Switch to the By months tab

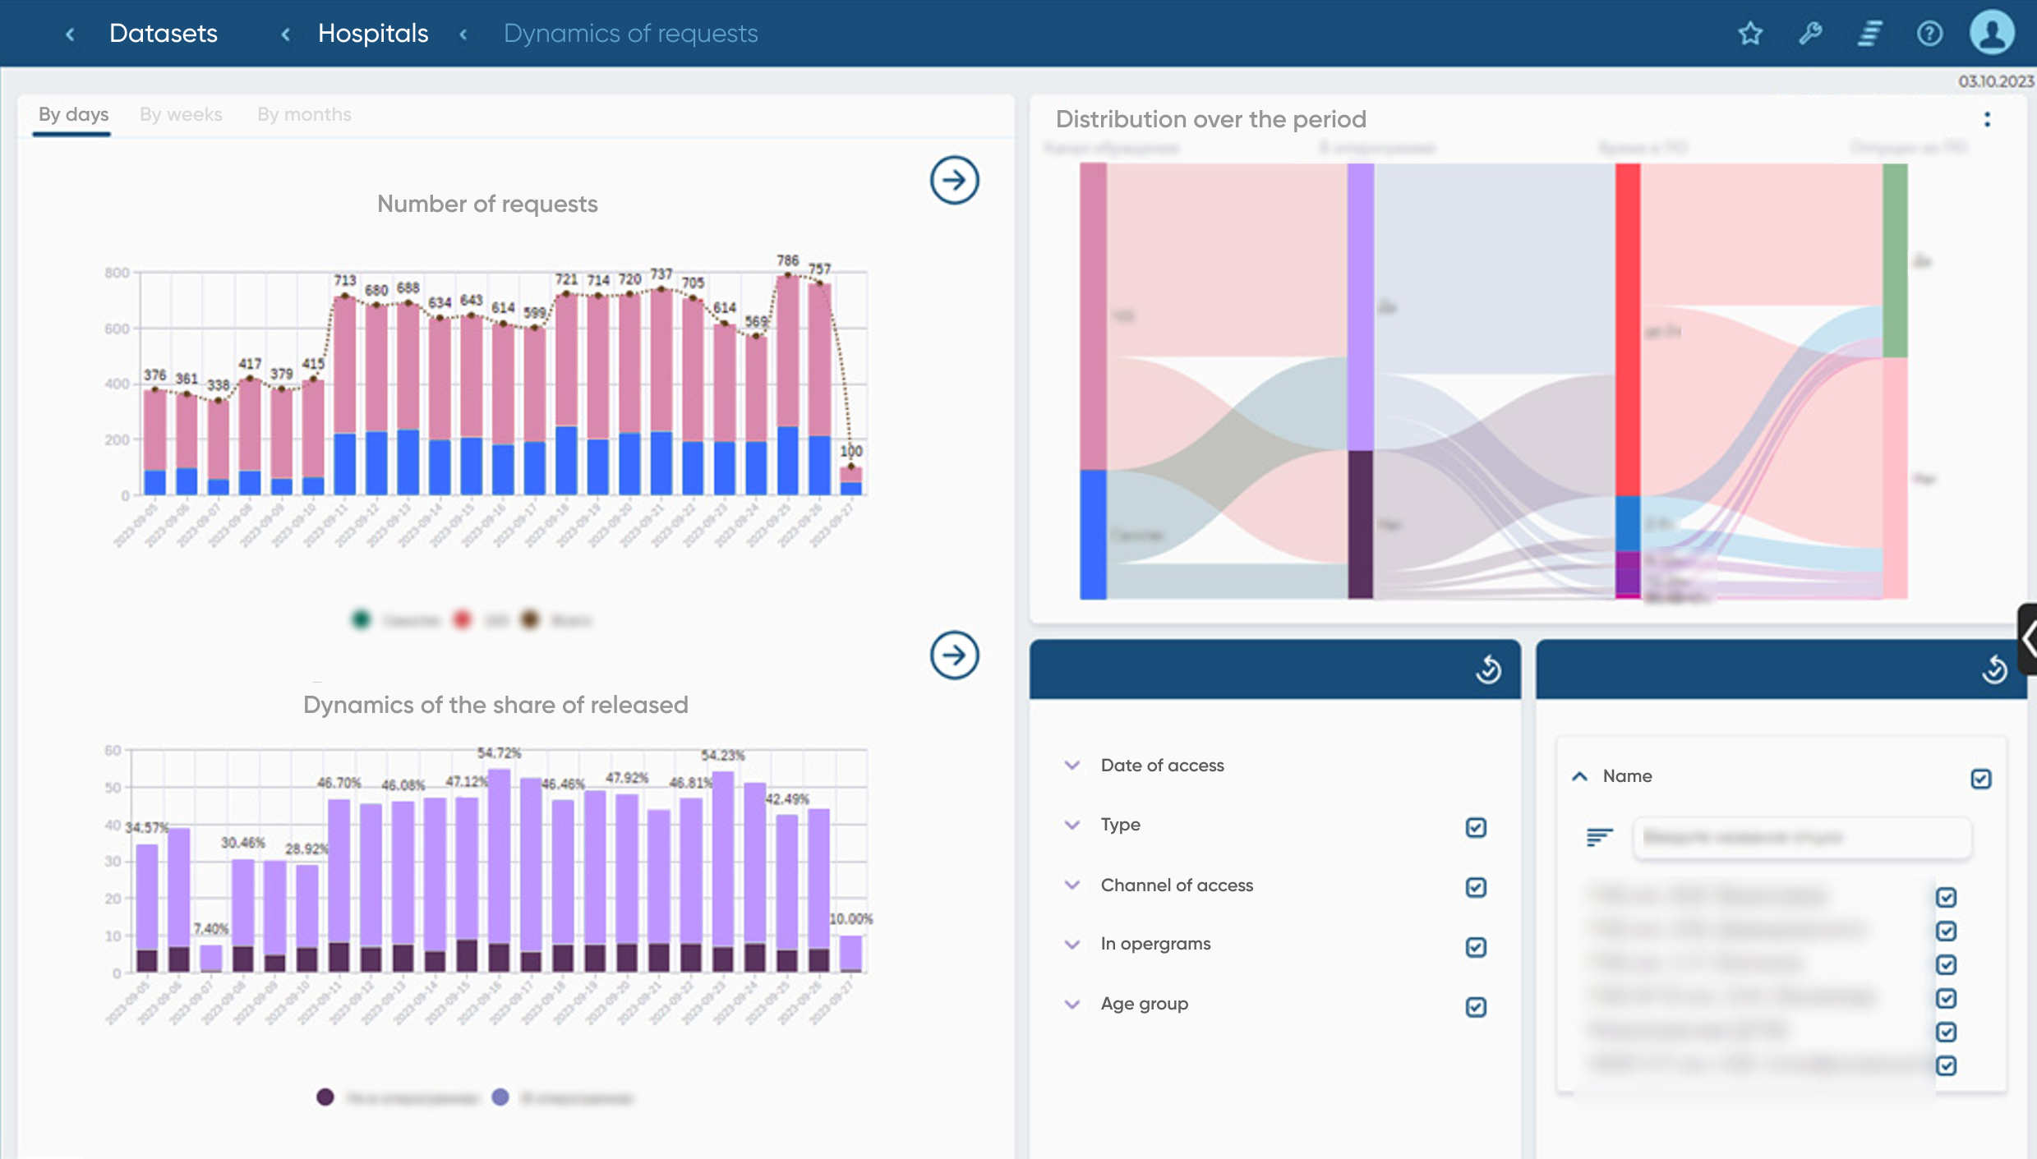click(304, 114)
